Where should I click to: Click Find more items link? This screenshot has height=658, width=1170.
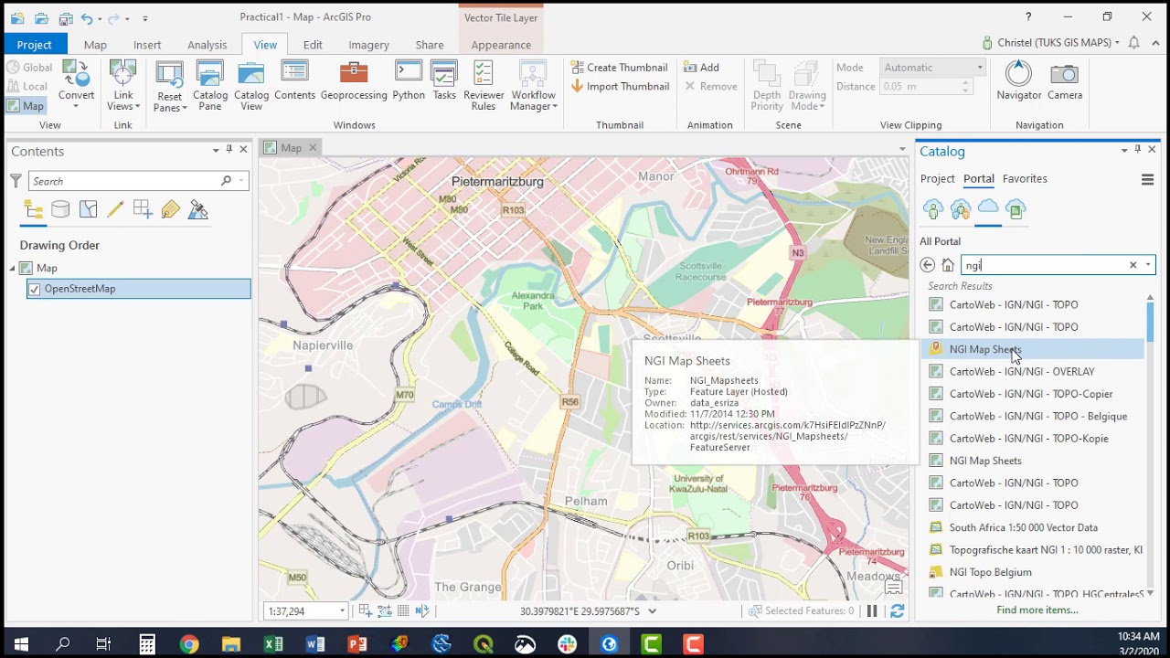pyautogui.click(x=1037, y=610)
